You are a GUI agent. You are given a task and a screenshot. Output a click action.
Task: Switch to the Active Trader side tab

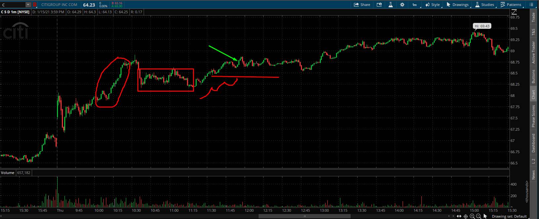533,53
